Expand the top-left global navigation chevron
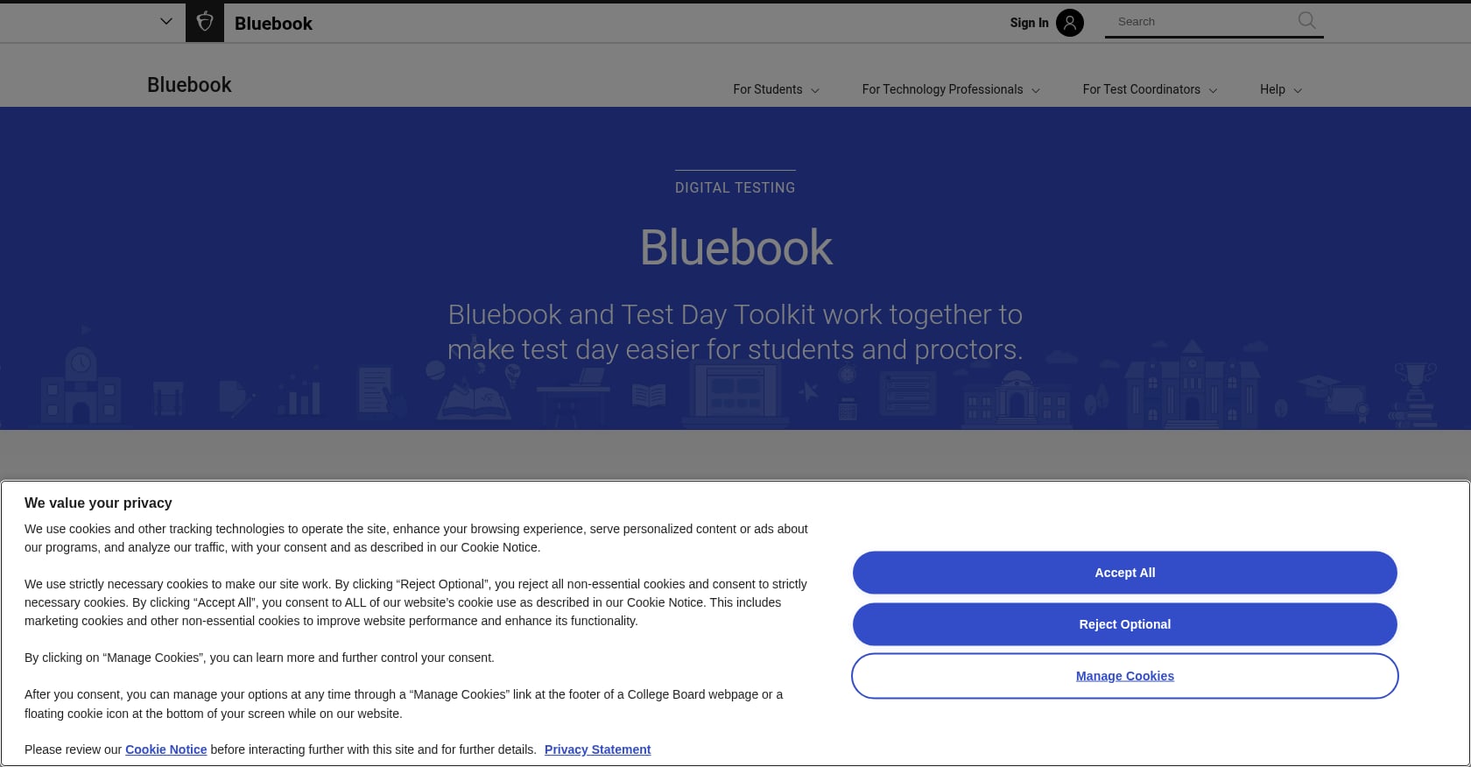 coord(166,22)
